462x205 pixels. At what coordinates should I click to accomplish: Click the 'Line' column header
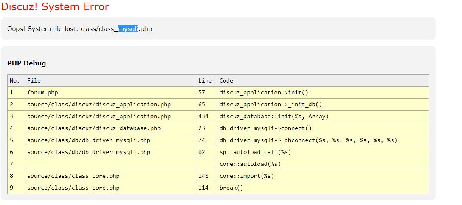coord(206,80)
